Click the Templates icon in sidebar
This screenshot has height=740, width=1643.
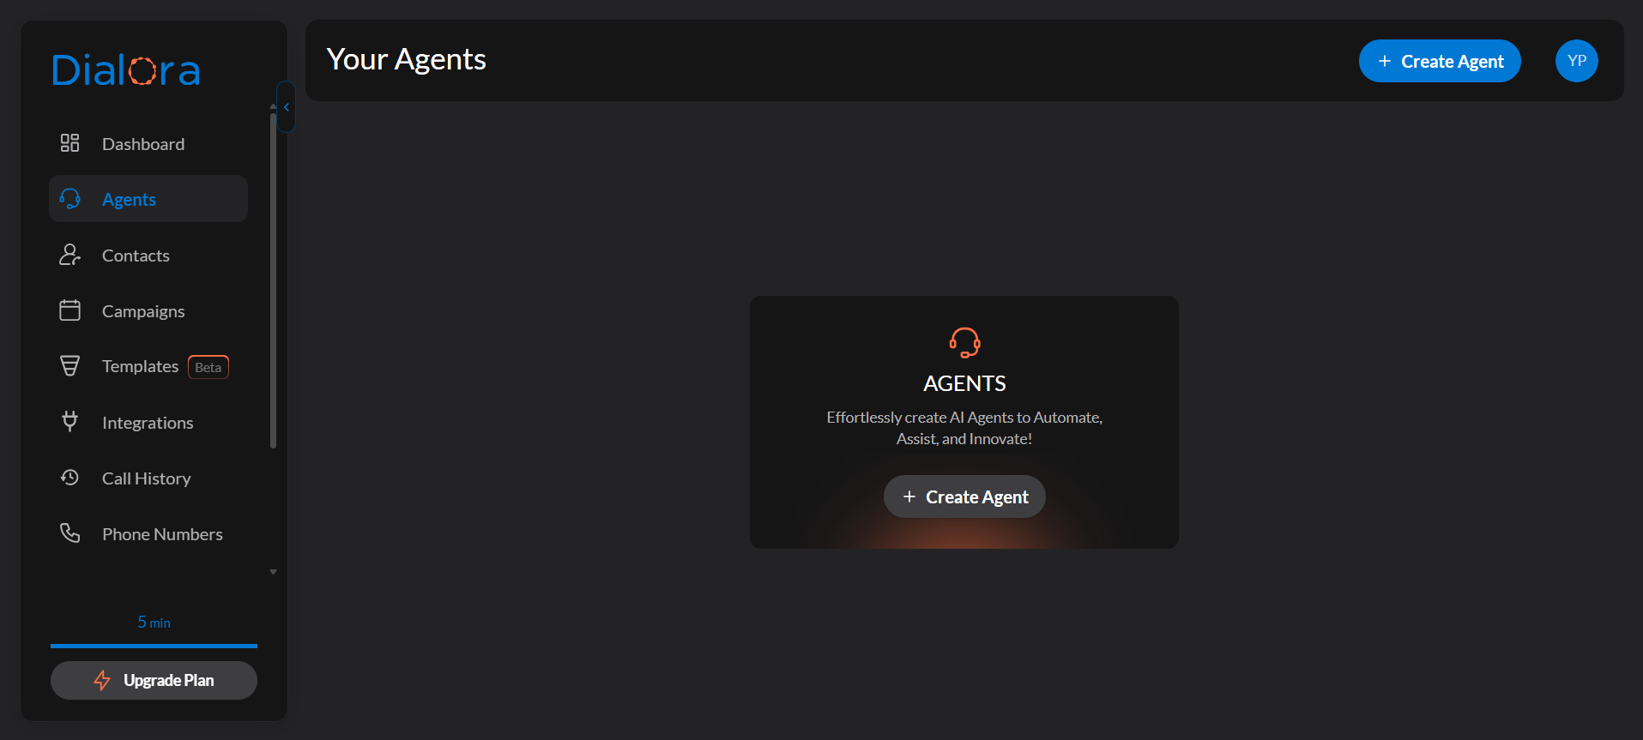pyautogui.click(x=69, y=366)
